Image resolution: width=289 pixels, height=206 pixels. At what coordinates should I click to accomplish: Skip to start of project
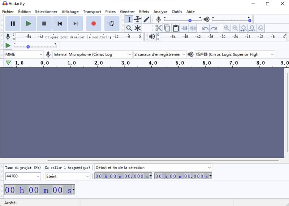coord(60,23)
